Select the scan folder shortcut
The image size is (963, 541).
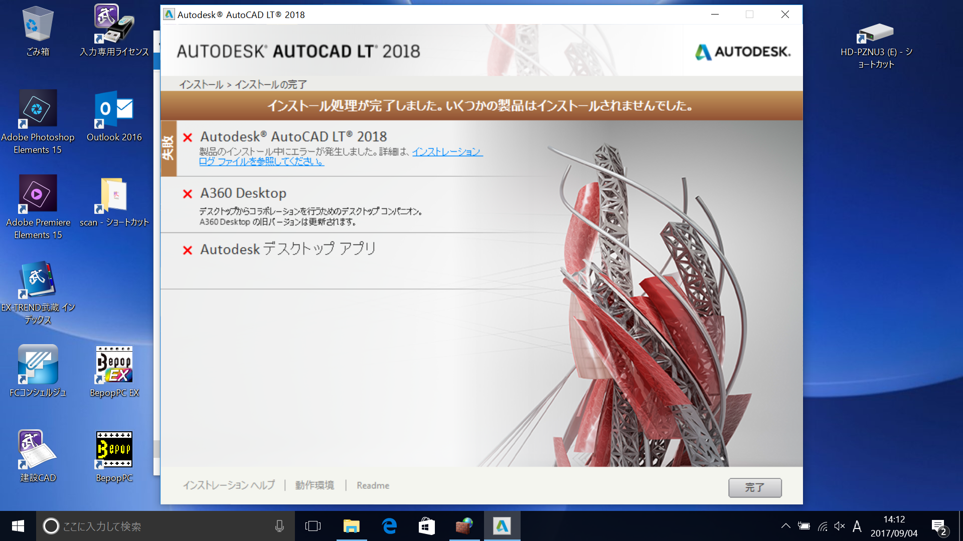coord(114,202)
